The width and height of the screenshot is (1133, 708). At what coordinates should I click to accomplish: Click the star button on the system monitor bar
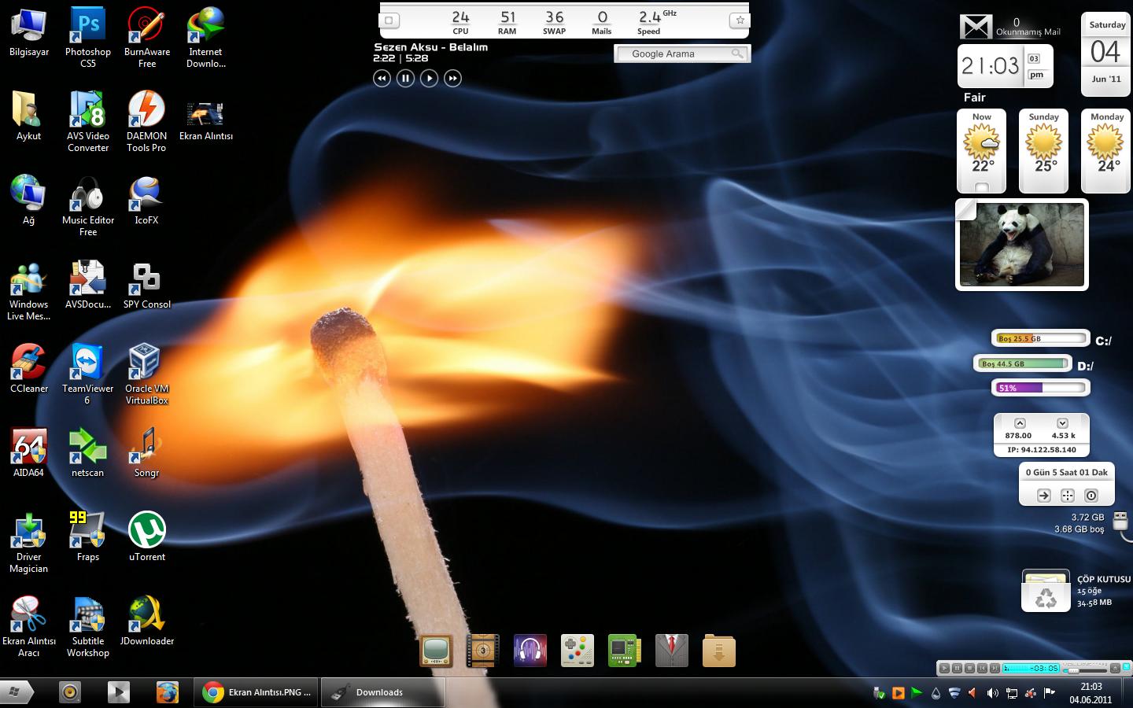[740, 20]
